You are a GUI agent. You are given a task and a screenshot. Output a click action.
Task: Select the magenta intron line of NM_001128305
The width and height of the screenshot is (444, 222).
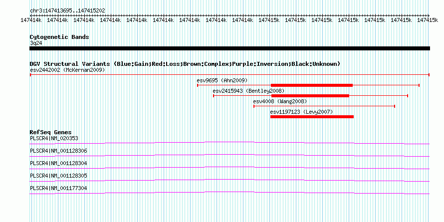point(229,180)
